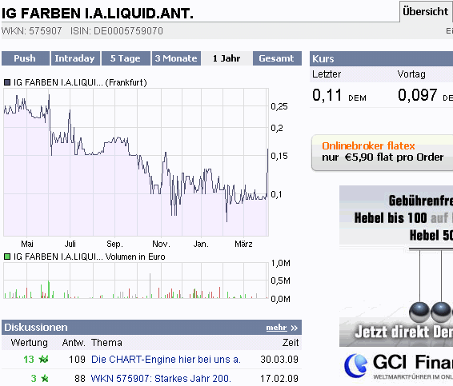Click the one-year price chart area
Screen dimensions: 453x386
[x=136, y=162]
